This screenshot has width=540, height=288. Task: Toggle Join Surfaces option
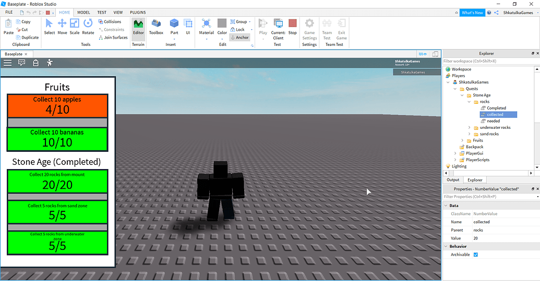(x=113, y=37)
